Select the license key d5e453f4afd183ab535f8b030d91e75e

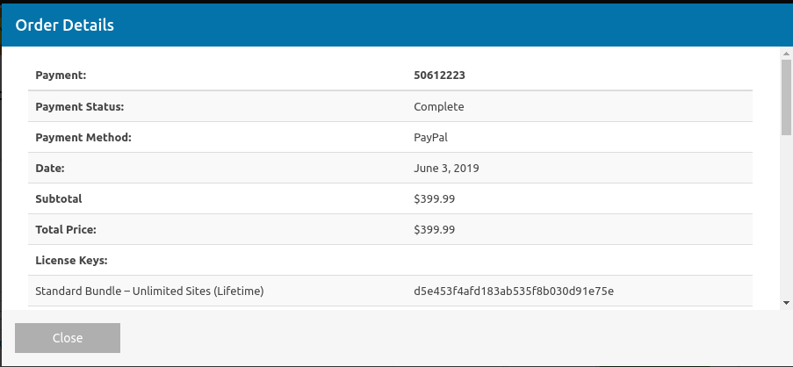[x=514, y=291]
